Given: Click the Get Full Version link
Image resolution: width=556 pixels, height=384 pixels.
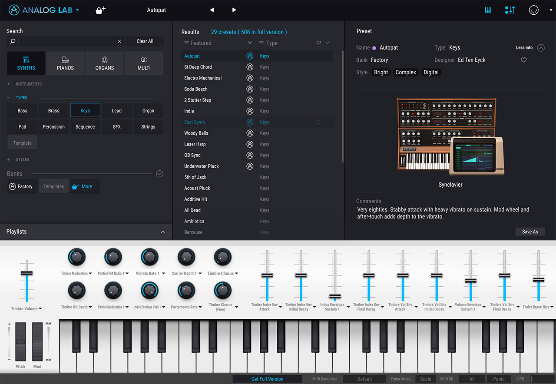Looking at the screenshot, I should (x=267, y=379).
